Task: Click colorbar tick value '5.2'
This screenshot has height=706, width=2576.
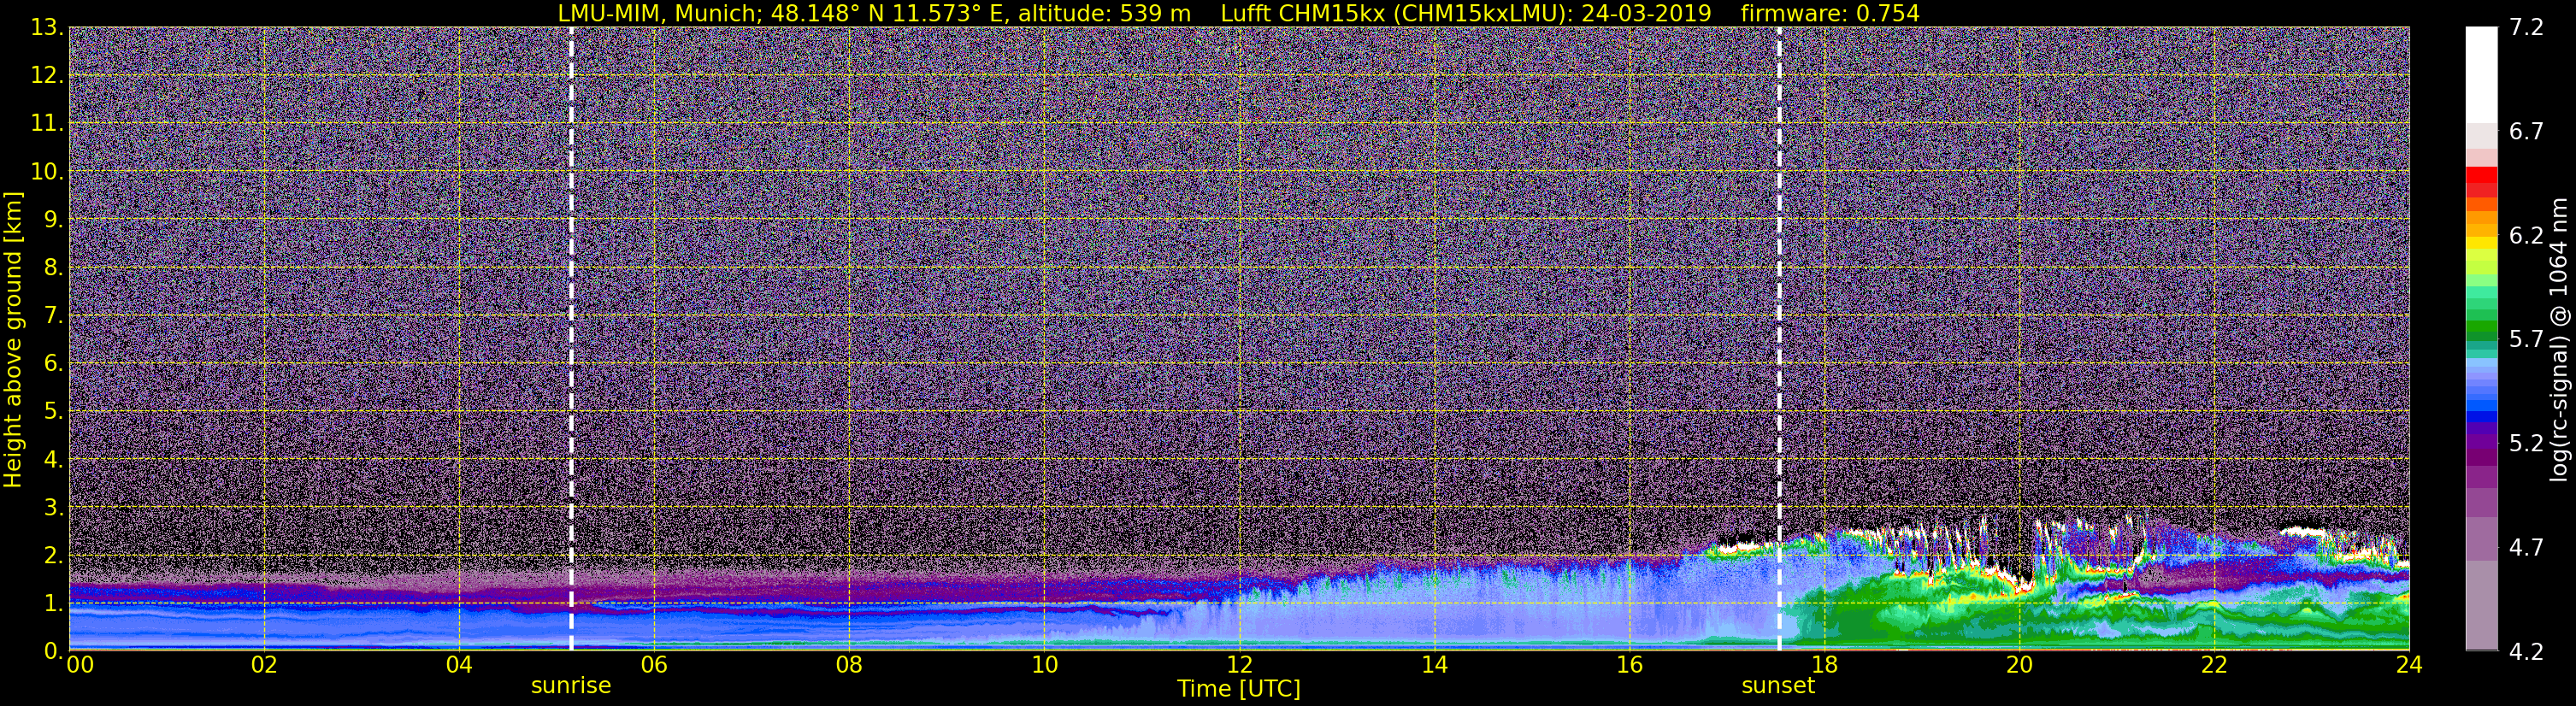Action: (x=2526, y=443)
